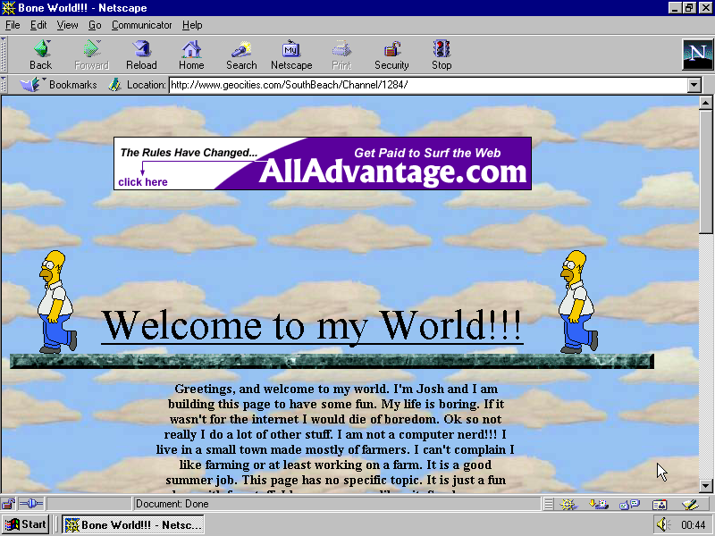Click the page proxy icon beside Location
715x536 pixels.
[x=114, y=85]
